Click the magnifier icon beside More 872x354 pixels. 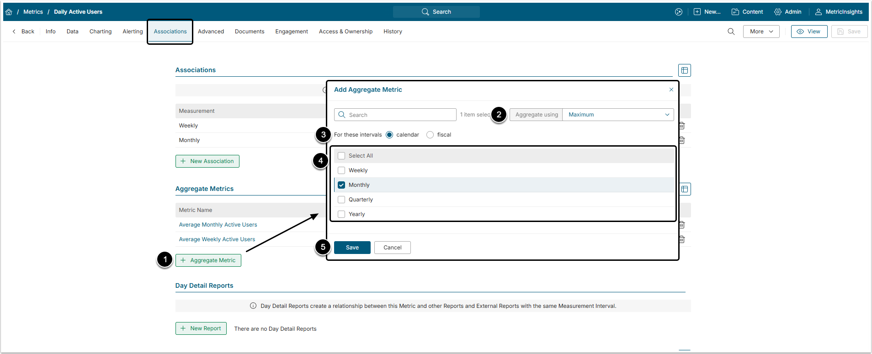tap(731, 32)
